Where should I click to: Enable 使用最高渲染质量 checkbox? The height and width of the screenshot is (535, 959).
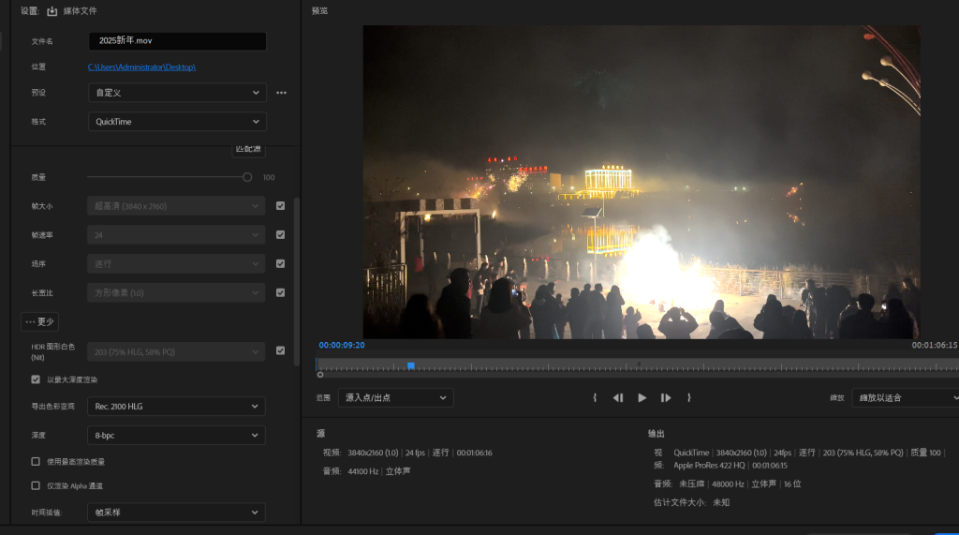point(36,461)
